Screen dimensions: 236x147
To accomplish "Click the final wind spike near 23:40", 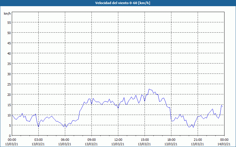I will tap(222, 106).
